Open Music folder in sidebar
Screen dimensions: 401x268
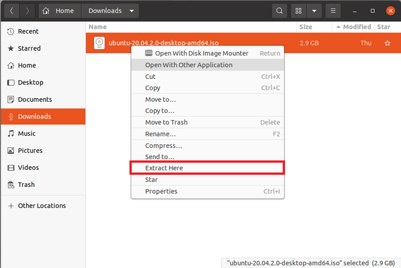(x=43, y=133)
